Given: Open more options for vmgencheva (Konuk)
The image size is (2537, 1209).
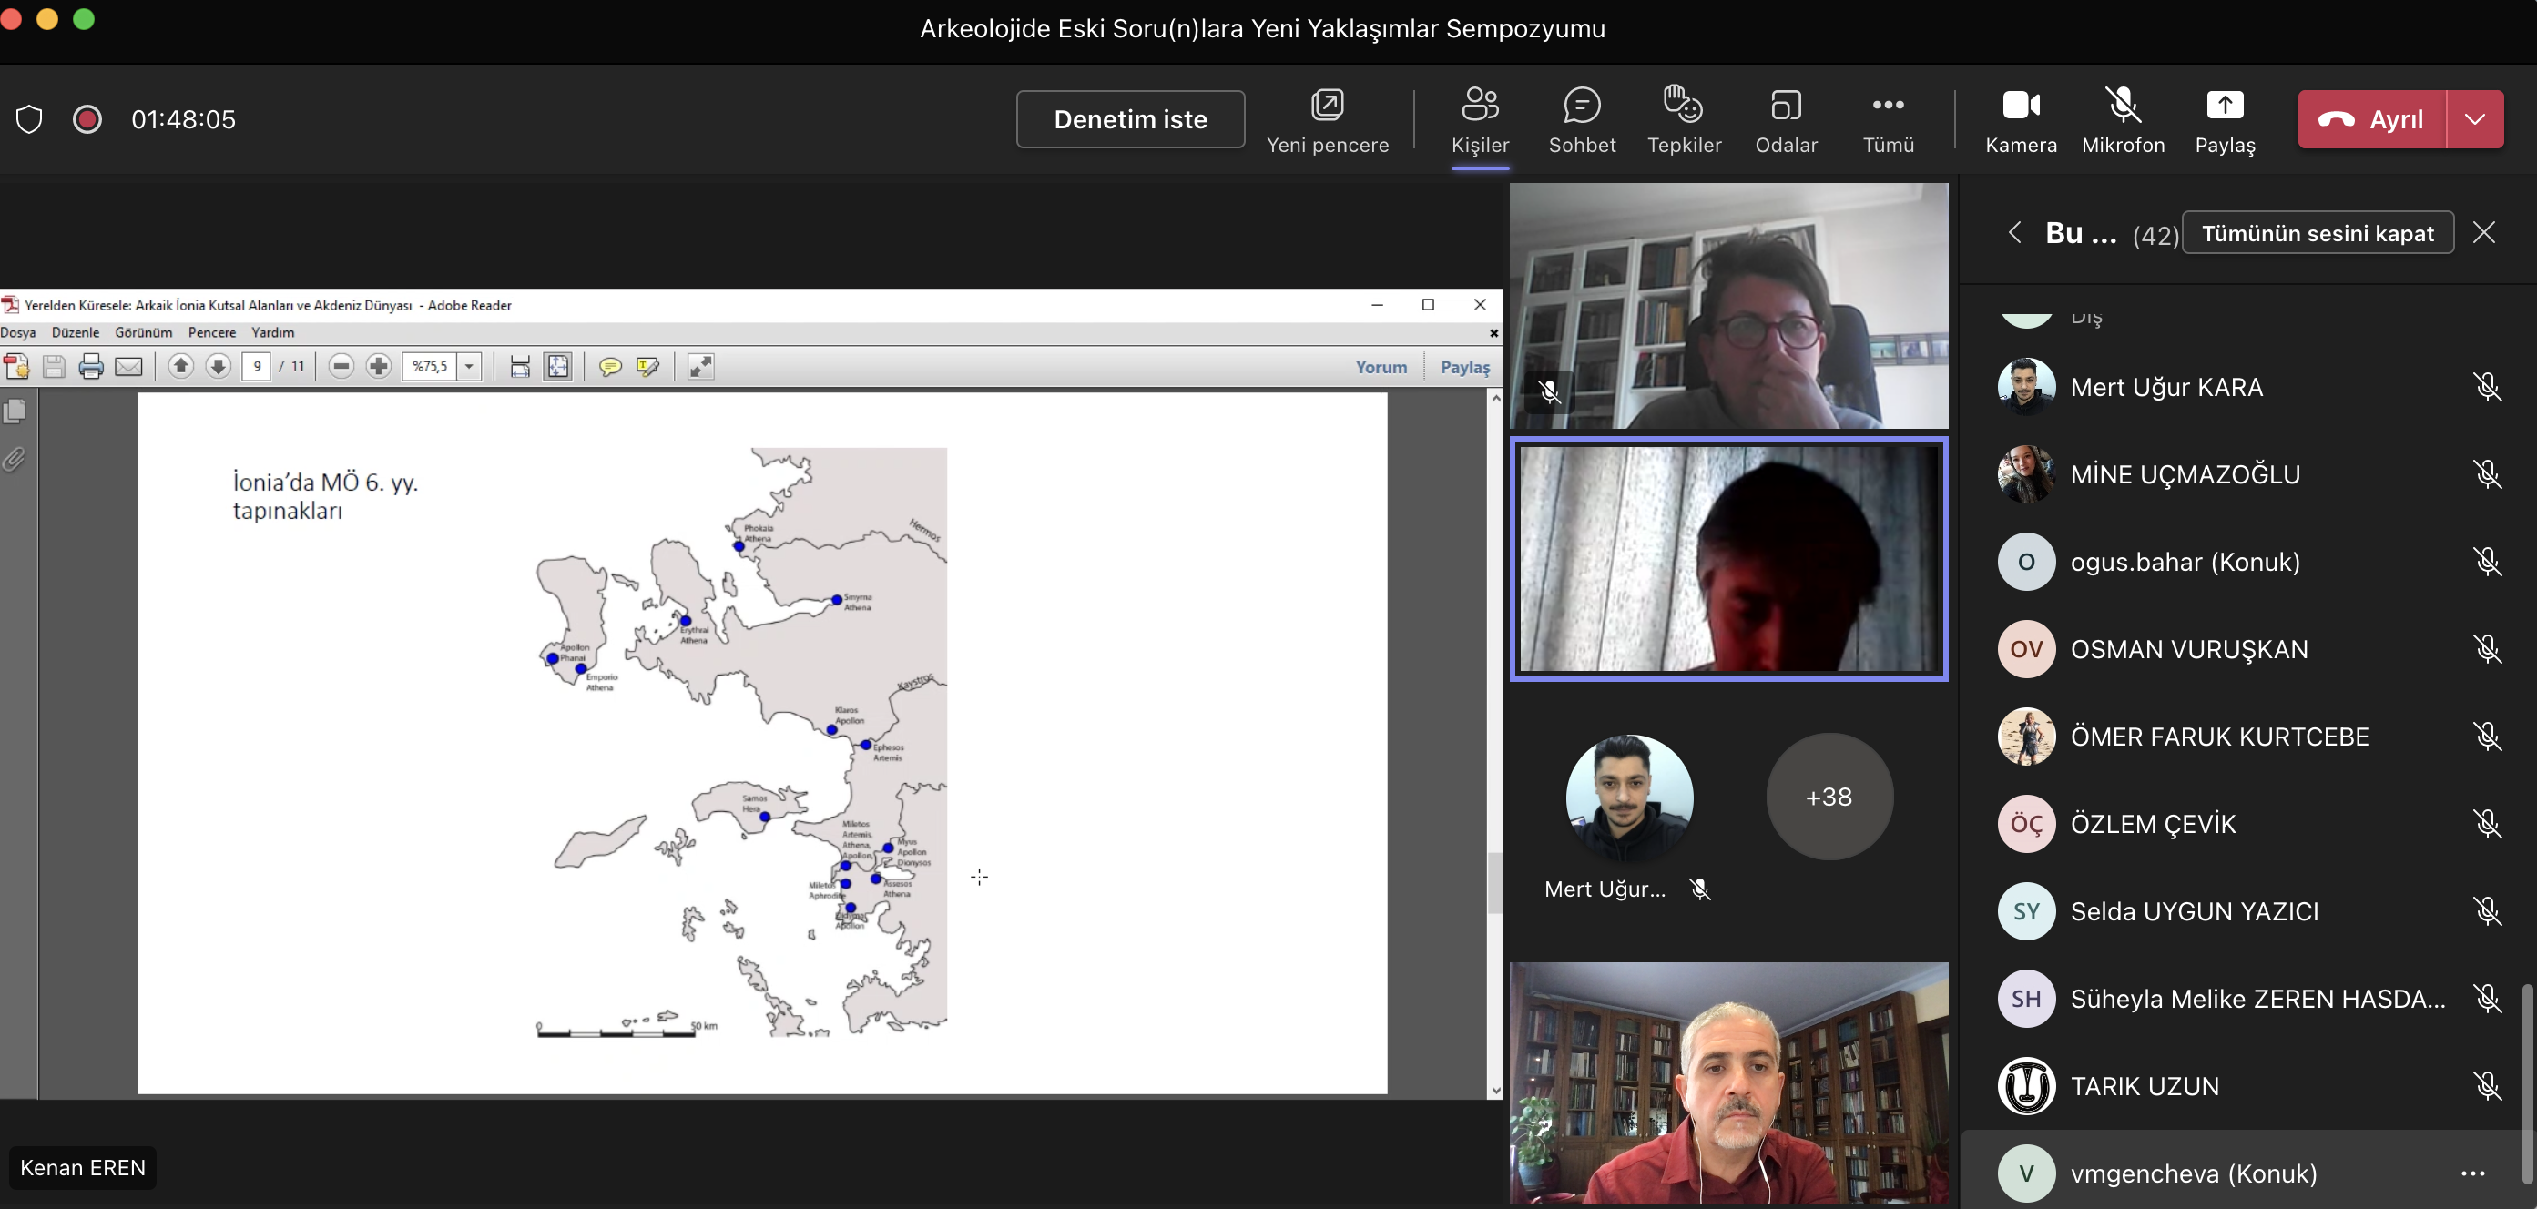Looking at the screenshot, I should pyautogui.click(x=2473, y=1173).
